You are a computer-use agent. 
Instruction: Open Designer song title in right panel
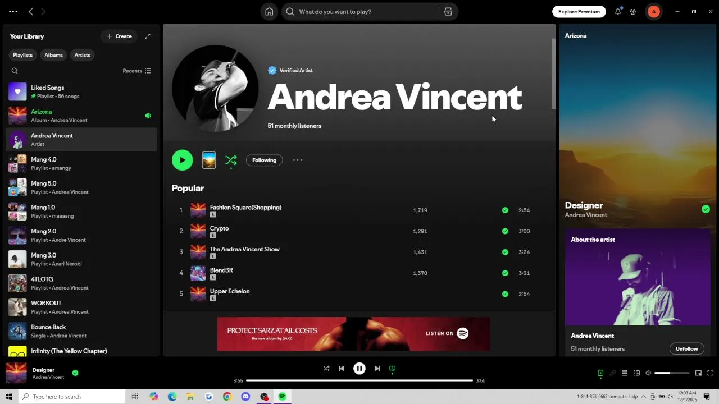584,205
